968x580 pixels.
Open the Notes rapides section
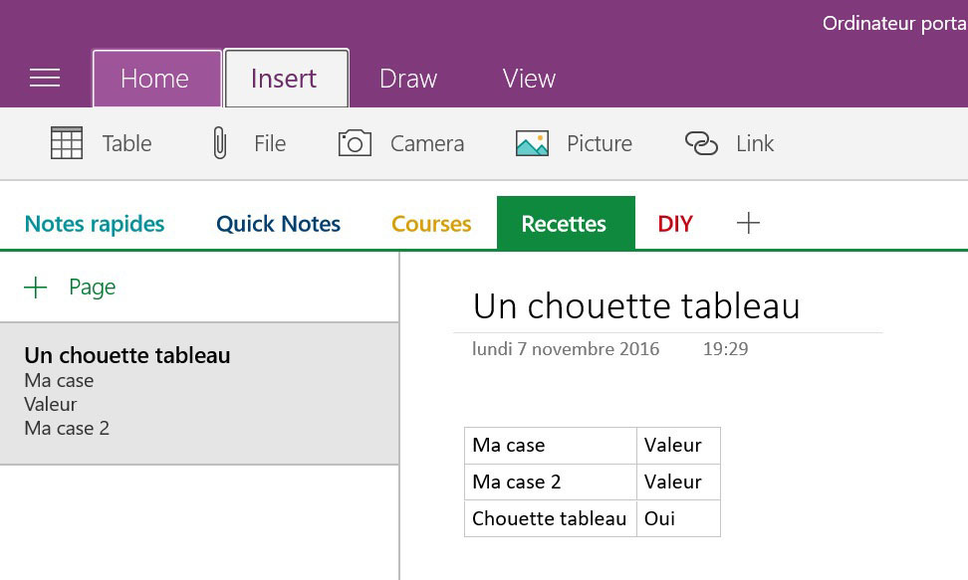pos(95,224)
